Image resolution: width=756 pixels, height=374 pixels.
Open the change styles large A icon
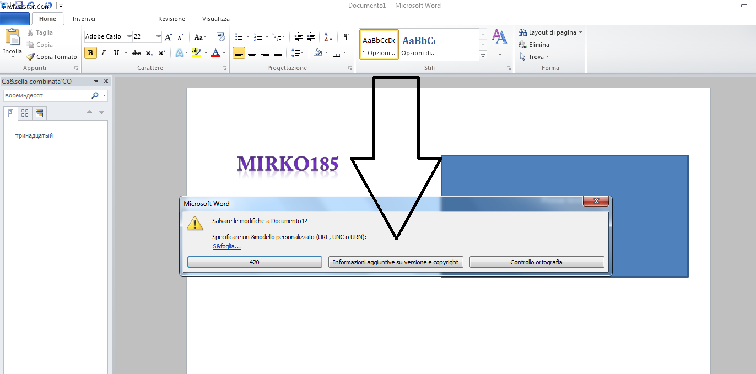click(500, 37)
